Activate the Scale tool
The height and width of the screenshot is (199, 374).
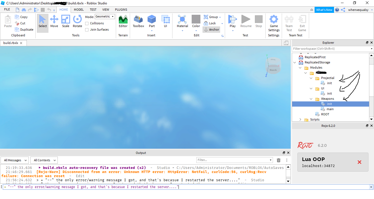point(66,22)
